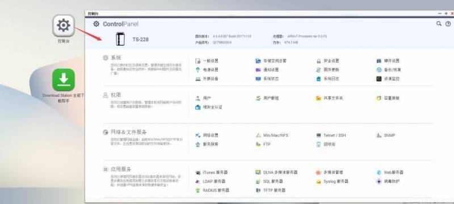Screen dimensions: 454x204
Task: Open 网络设置 network settings
Action: [207, 135]
